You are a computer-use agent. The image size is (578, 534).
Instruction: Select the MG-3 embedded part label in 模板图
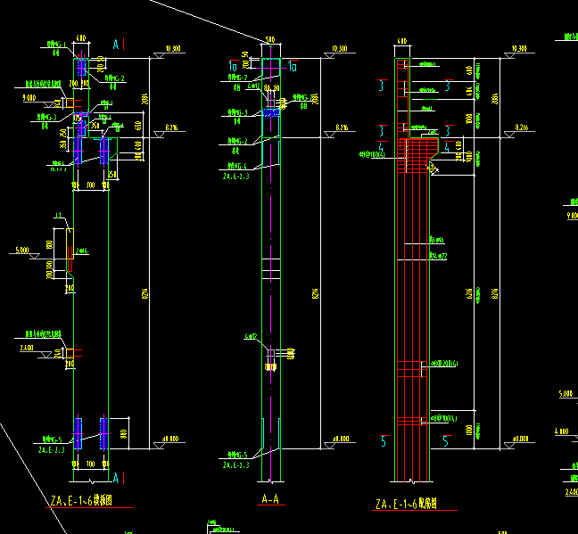(46, 117)
